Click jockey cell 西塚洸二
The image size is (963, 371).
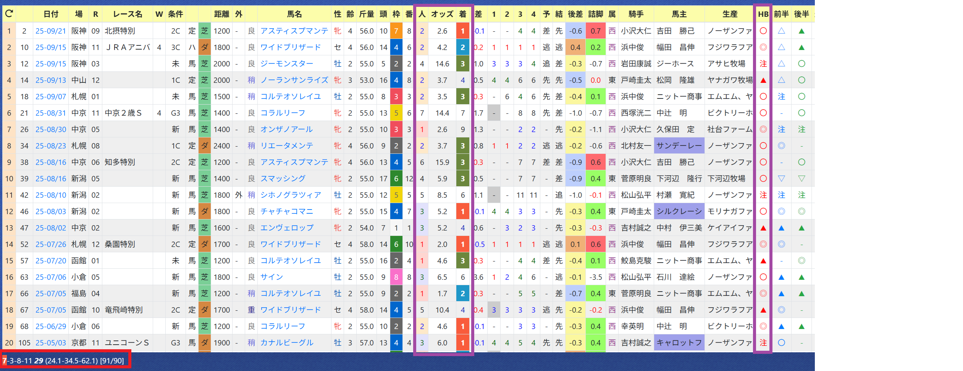[x=636, y=113]
